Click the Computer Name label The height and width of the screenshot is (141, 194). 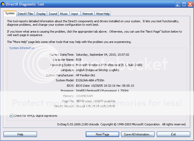click(64, 60)
